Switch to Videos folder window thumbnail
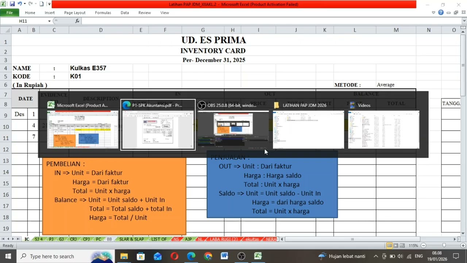The image size is (467, 263). tap(383, 125)
